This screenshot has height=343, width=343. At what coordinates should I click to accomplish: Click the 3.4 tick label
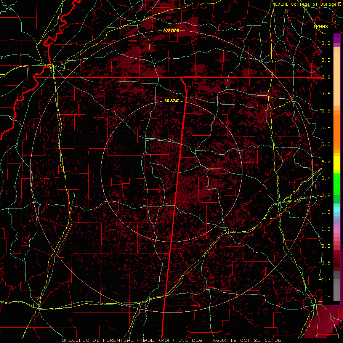(x=326, y=178)
